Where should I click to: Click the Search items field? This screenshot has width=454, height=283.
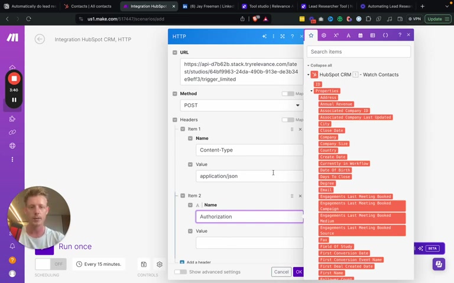tap(358, 52)
